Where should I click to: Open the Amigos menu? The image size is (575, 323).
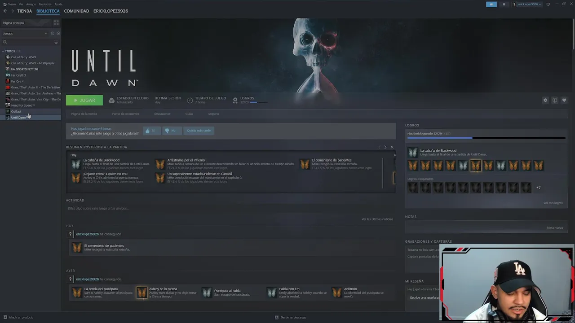[31, 4]
